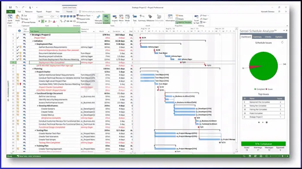The width and height of the screenshot is (302, 169).
Task: Click the info indicator column header icon
Action: pos(19,31)
